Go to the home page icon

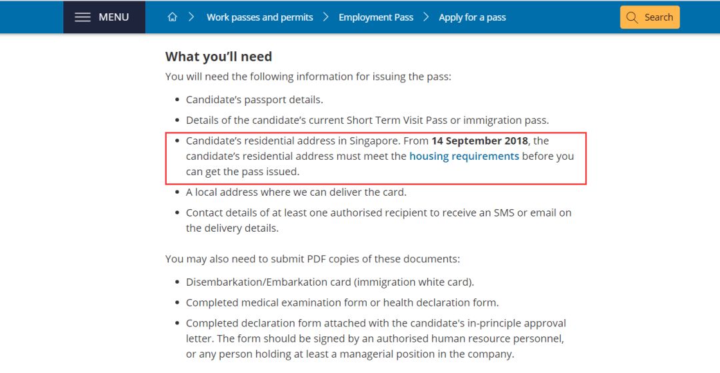(x=172, y=17)
